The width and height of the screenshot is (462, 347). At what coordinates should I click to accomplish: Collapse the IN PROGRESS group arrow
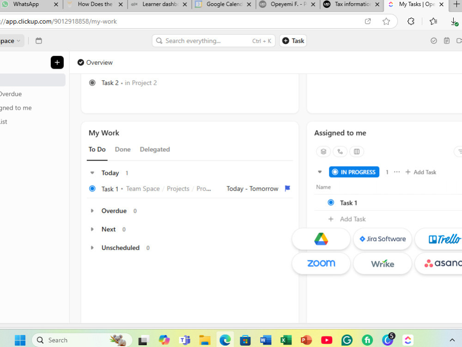point(320,172)
